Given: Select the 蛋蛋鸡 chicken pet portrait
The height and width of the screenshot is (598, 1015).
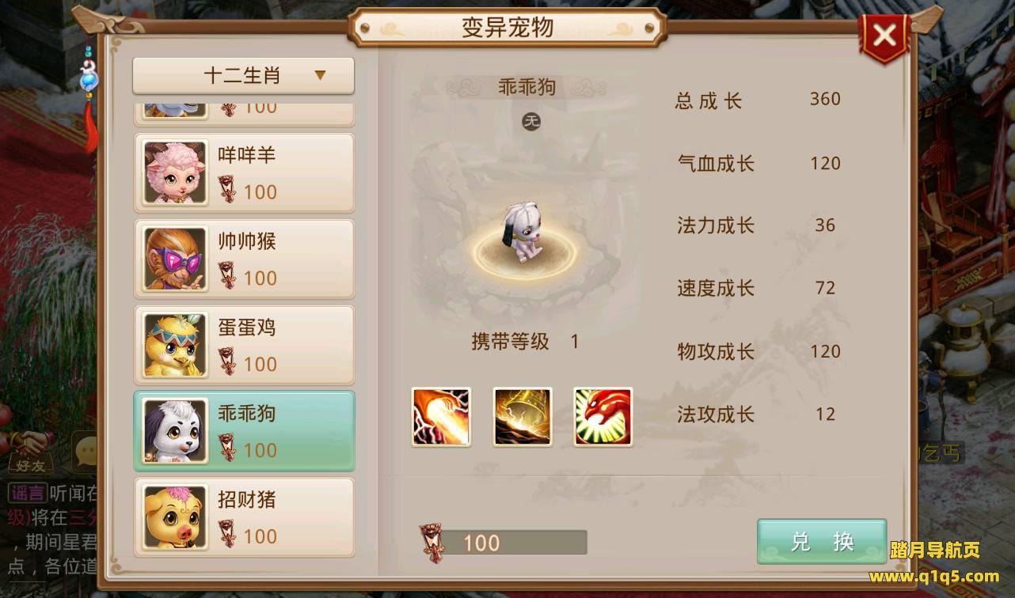Looking at the screenshot, I should (x=176, y=345).
